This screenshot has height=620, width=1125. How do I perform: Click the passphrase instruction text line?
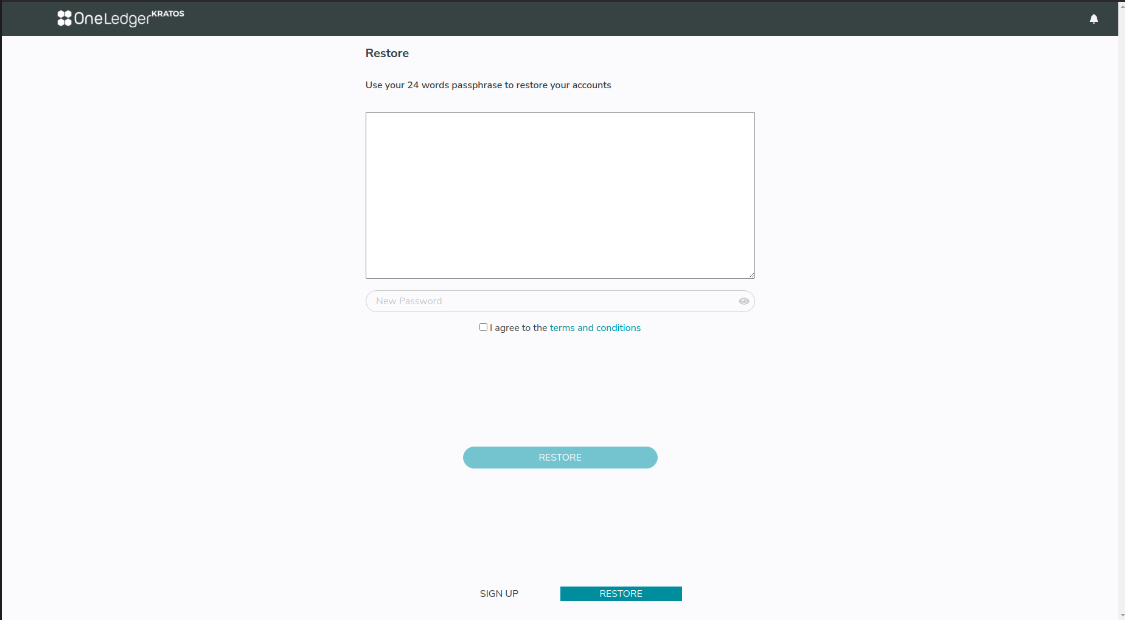point(488,85)
